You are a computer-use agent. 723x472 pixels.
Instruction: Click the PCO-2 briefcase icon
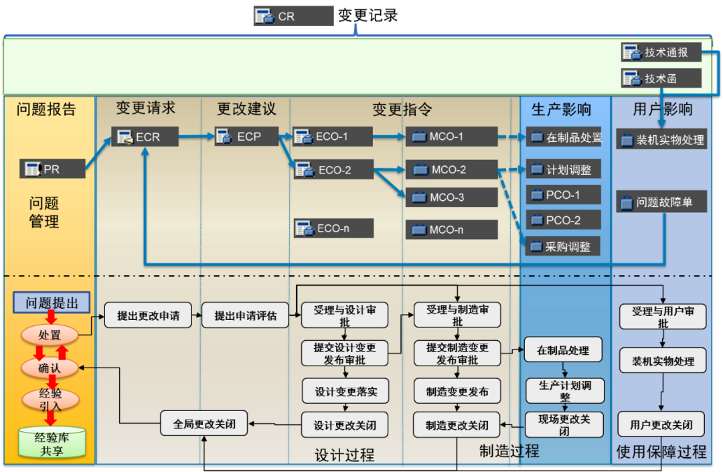[537, 220]
